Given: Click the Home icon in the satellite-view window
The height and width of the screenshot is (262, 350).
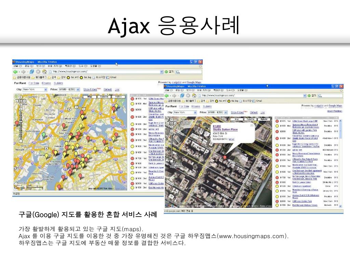Looking at the screenshot, I should point(194,96).
